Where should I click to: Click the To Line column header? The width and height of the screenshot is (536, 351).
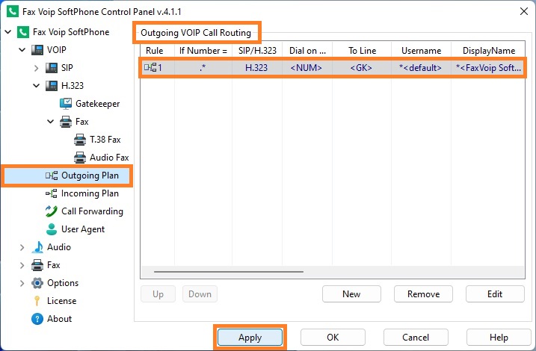tap(362, 51)
